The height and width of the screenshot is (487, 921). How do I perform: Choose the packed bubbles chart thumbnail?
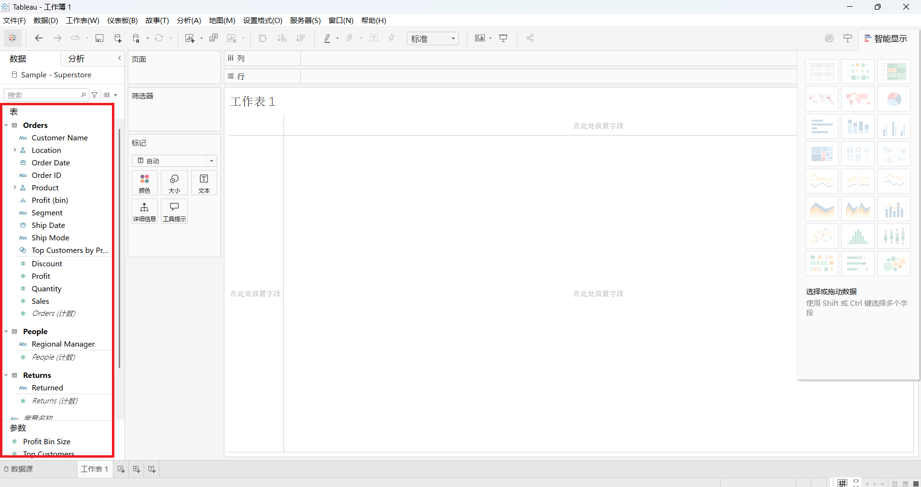coord(894,263)
